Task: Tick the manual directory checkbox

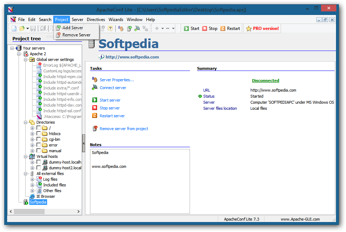Action: point(39,151)
